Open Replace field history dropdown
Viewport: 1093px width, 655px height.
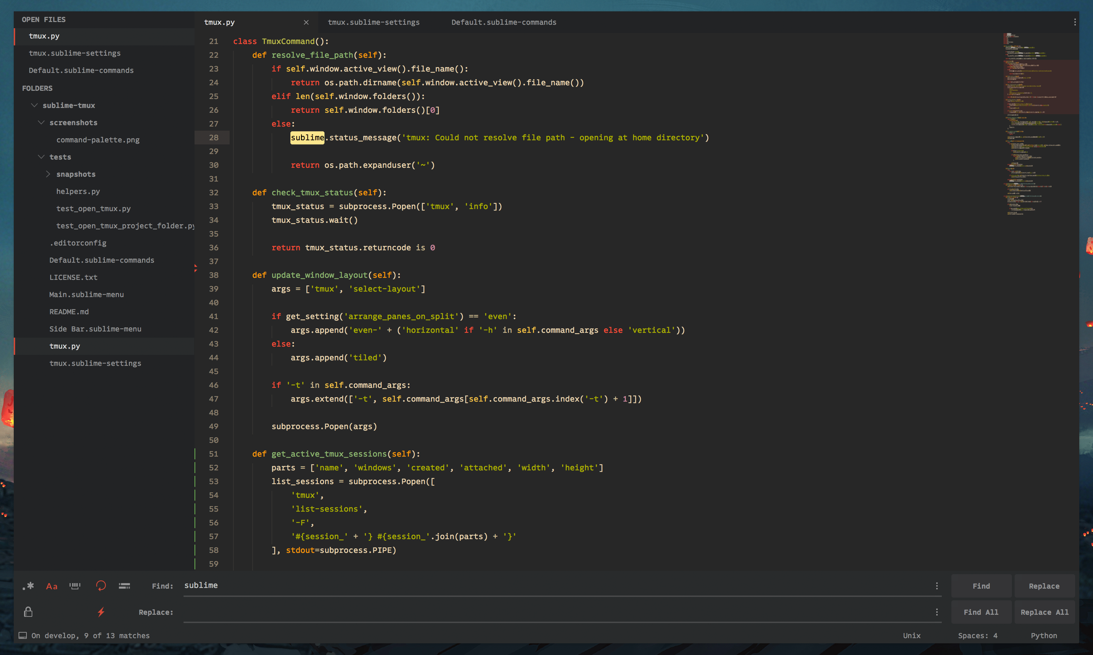click(x=936, y=612)
